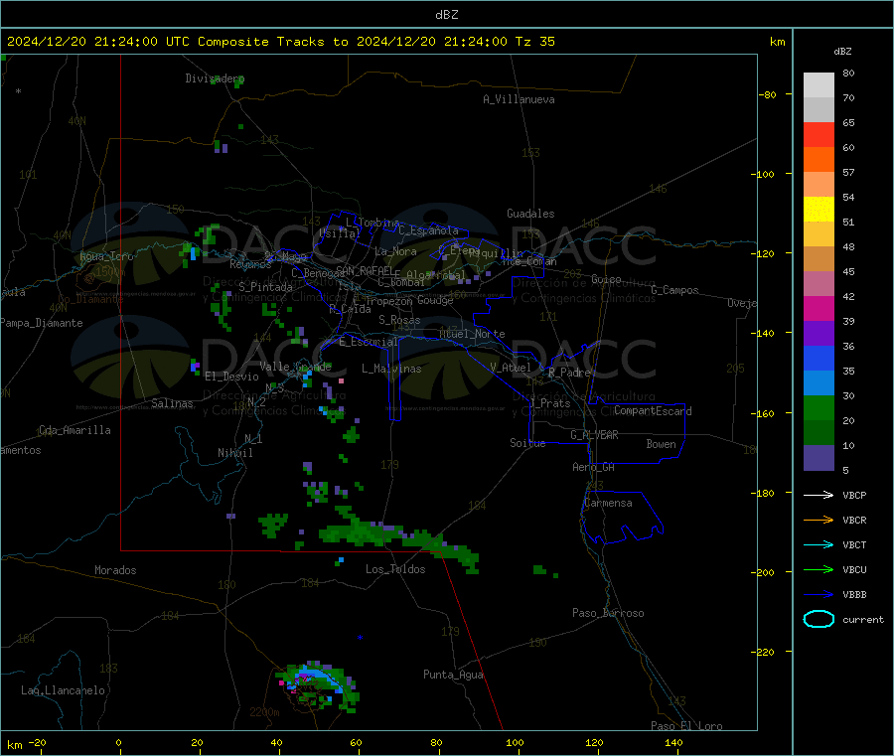Pick the 39–42 dBZ magenta swatch
894x756 pixels.
819,308
